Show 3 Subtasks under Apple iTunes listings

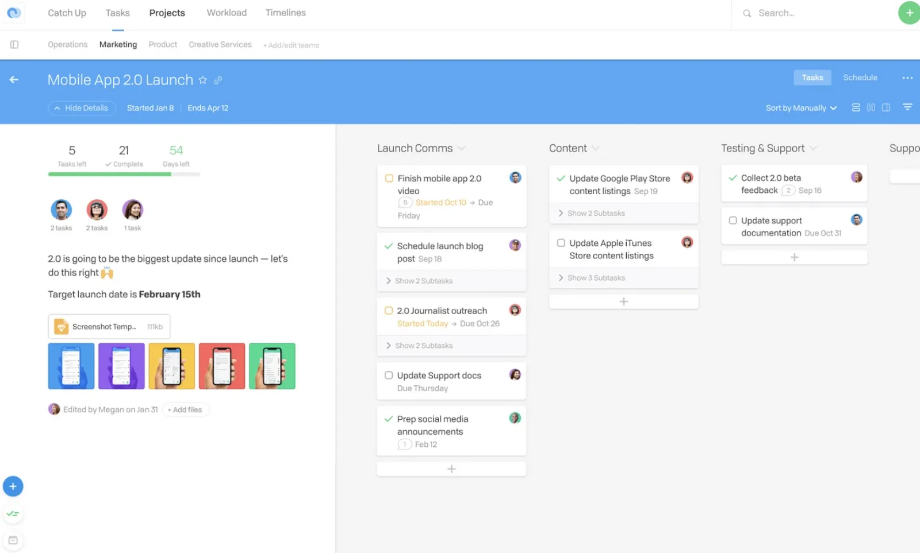point(623,278)
